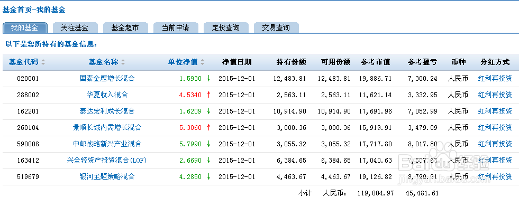Click 红利再投资 for fund 163412
The height and width of the screenshot is (197, 519).
[x=495, y=161]
